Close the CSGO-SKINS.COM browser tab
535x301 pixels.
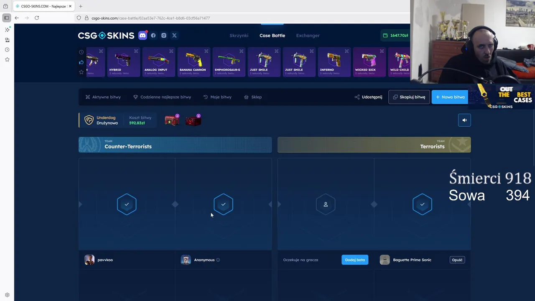70,6
